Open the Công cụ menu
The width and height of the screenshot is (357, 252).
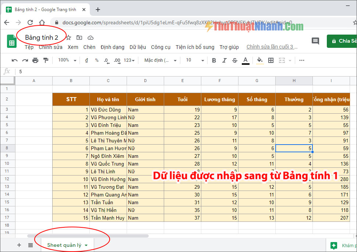pyautogui.click(x=161, y=47)
